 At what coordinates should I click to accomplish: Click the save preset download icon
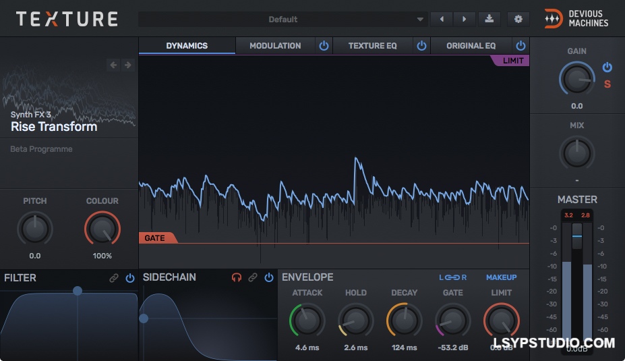click(489, 19)
